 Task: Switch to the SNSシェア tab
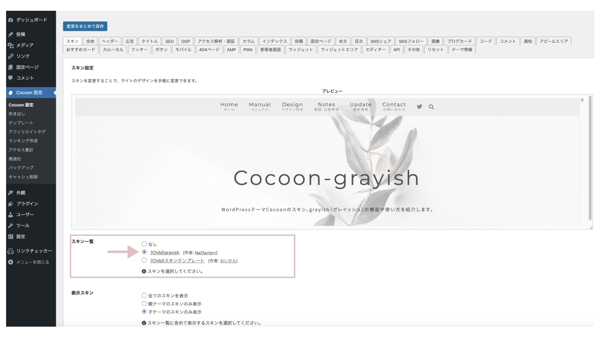[380, 41]
